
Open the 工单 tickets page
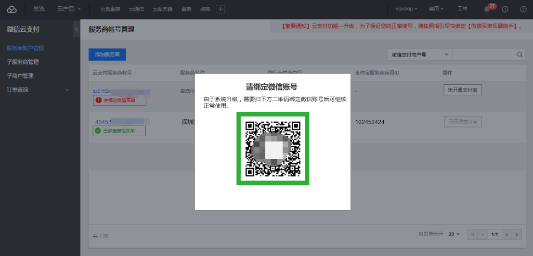click(462, 9)
